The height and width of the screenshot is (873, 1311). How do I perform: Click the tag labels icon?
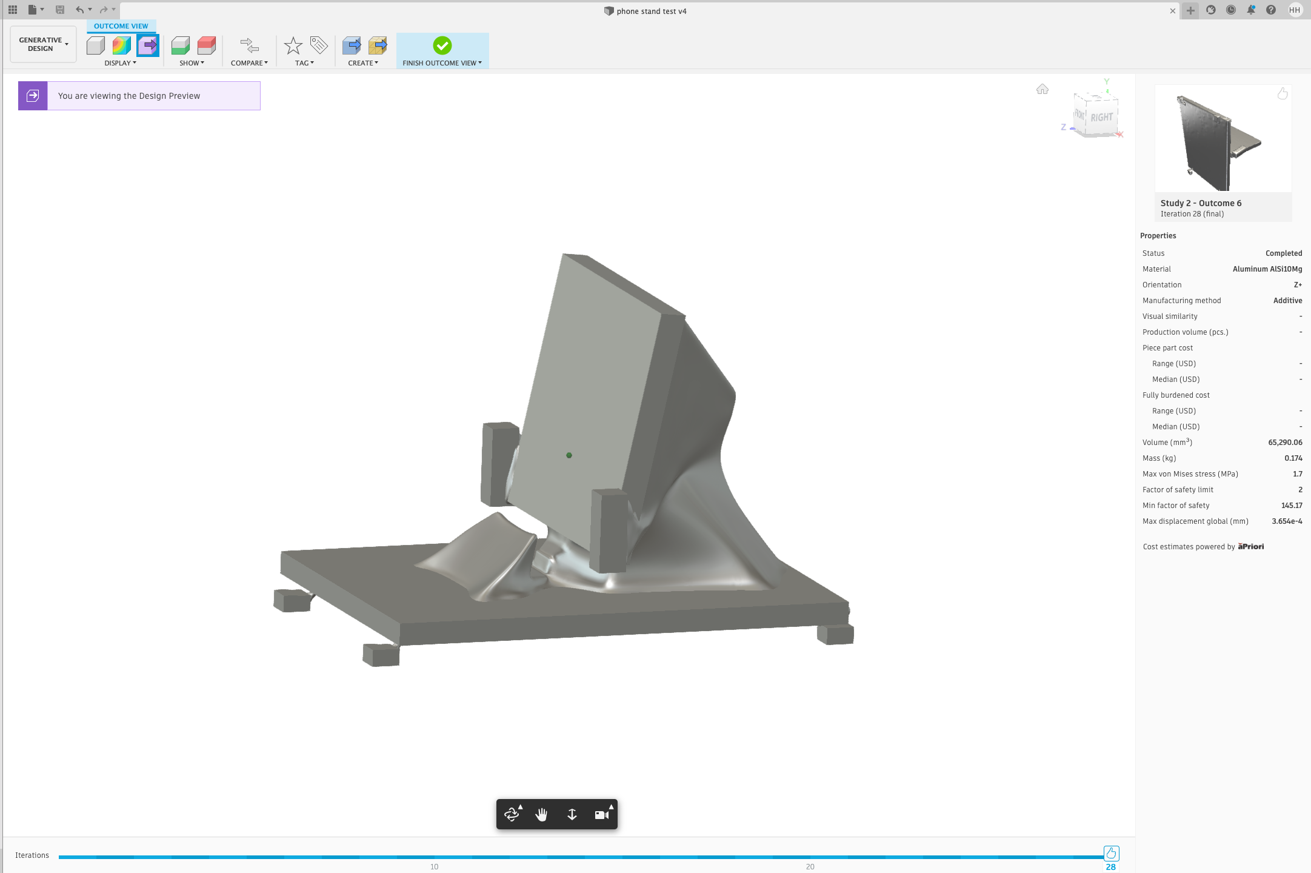(x=319, y=45)
